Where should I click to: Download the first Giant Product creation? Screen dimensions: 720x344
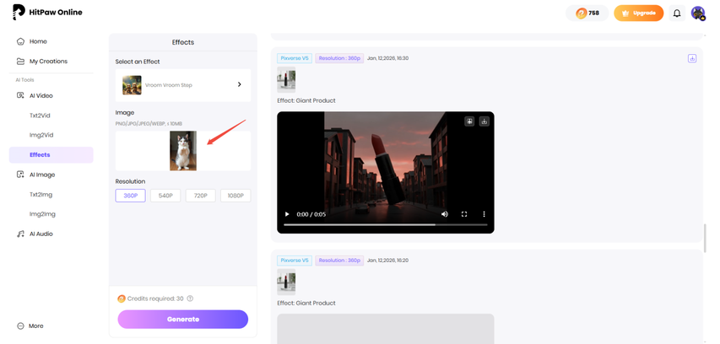point(691,59)
